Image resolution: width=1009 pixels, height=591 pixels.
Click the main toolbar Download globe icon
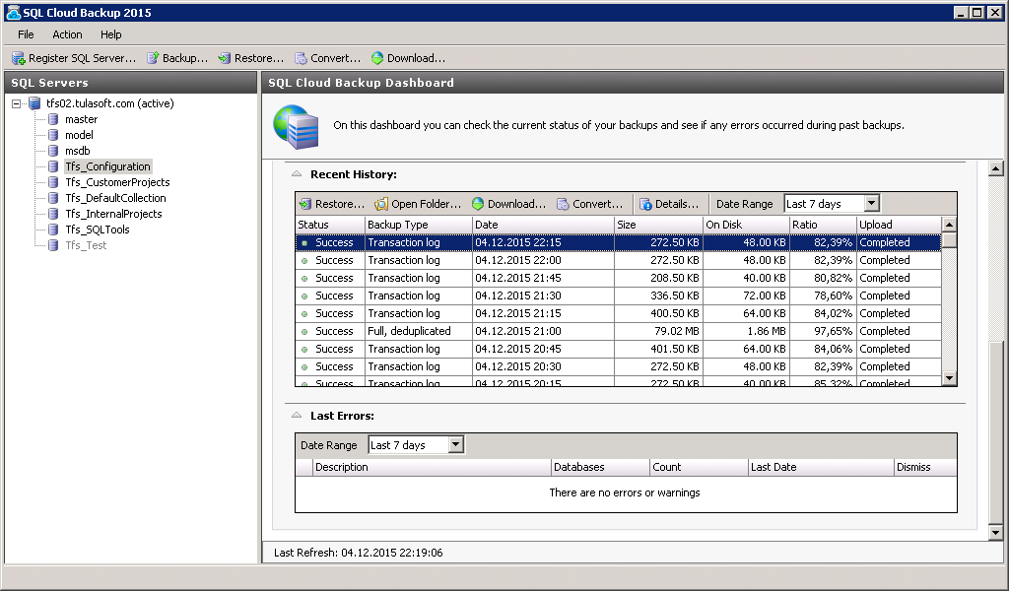pyautogui.click(x=377, y=58)
